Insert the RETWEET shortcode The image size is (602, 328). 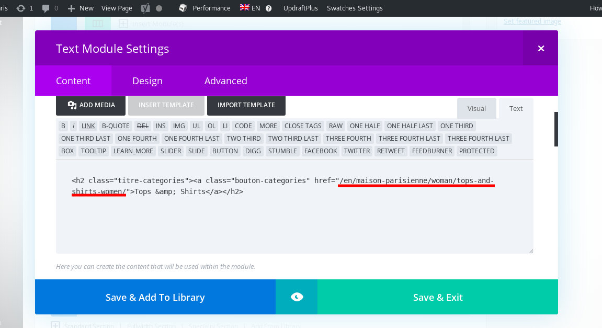[x=391, y=151]
